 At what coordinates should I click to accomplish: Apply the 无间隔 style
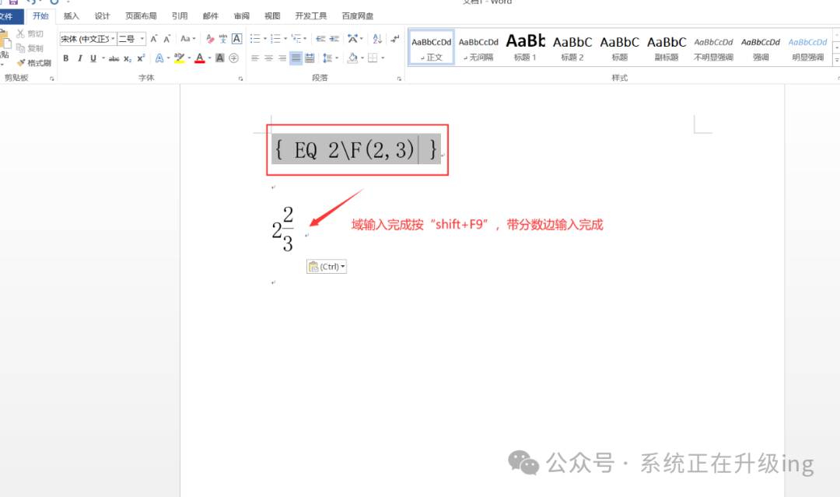pos(478,47)
